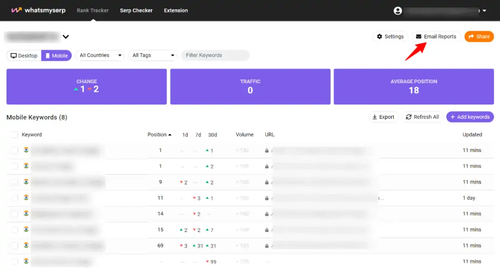The image size is (500, 269).
Task: Open the Rank Tracker tab
Action: [x=92, y=11]
